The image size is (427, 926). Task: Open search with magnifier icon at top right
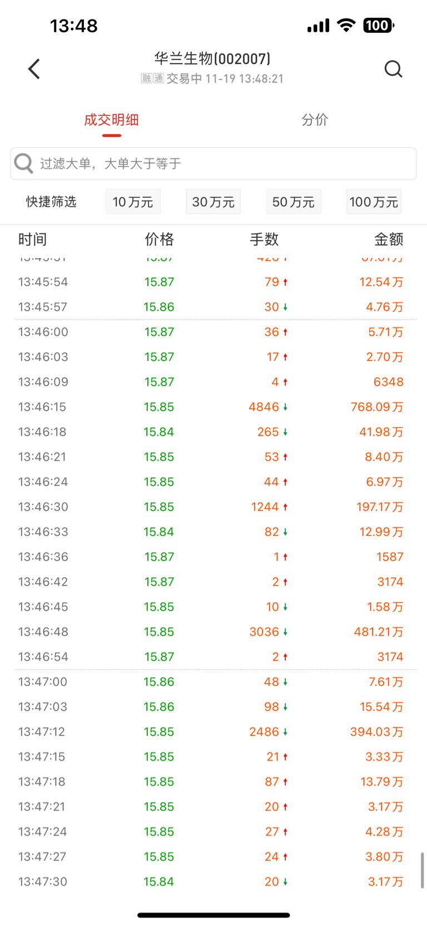point(393,69)
